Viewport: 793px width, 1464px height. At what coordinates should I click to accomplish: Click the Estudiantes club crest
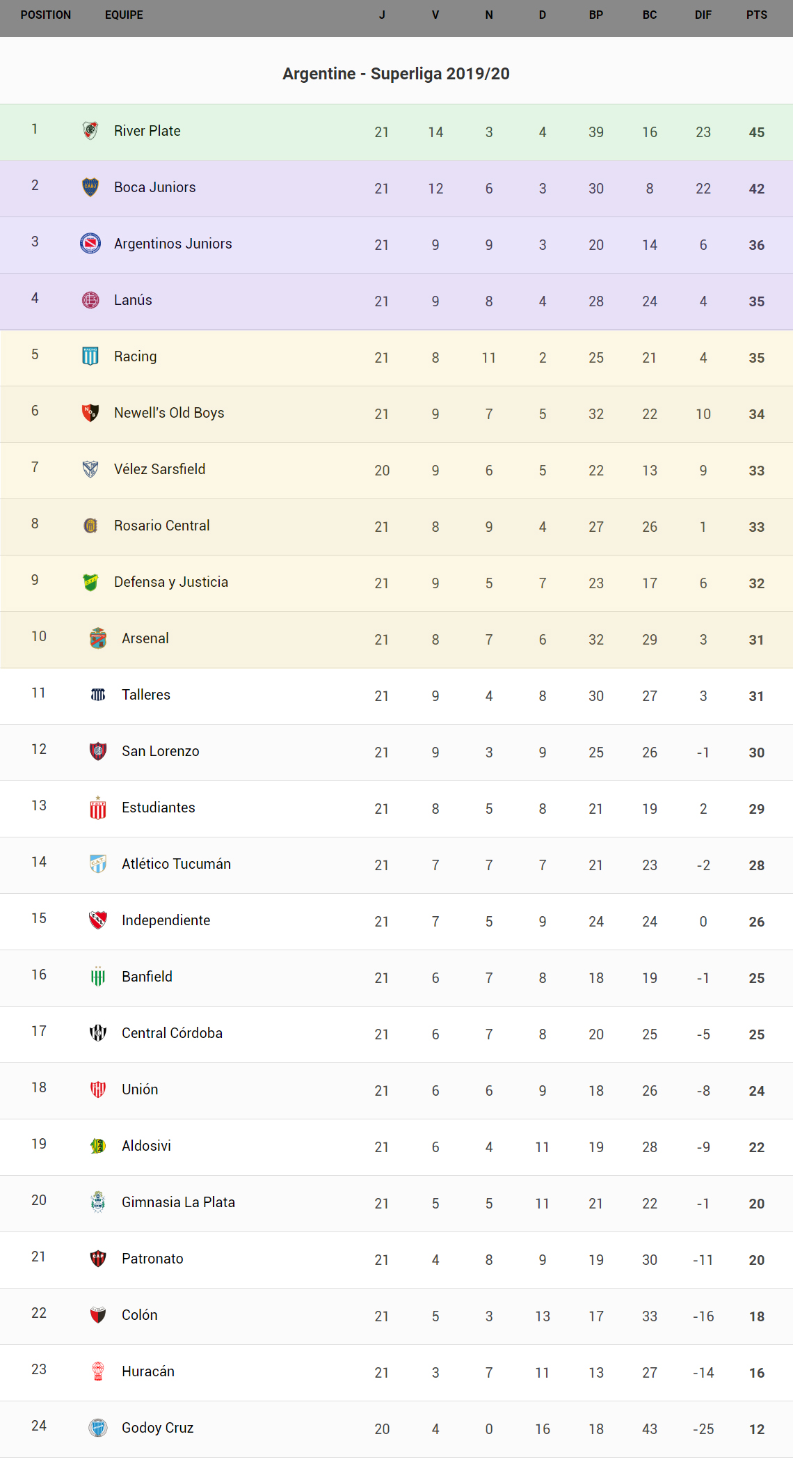click(x=98, y=808)
